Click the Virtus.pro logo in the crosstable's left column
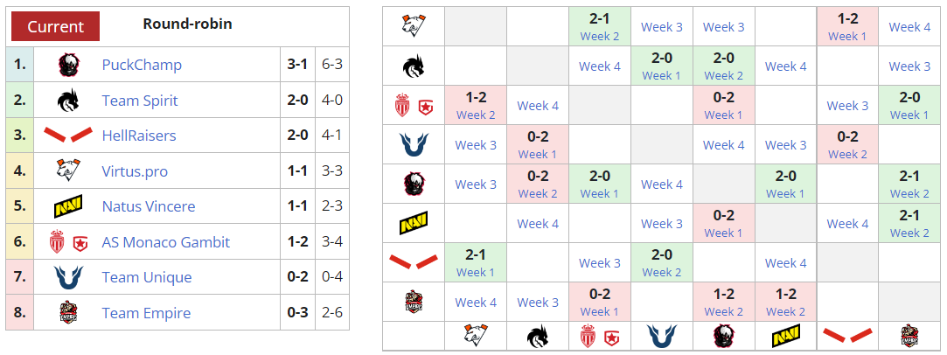Screen dimensions: 947x355 (x=413, y=26)
